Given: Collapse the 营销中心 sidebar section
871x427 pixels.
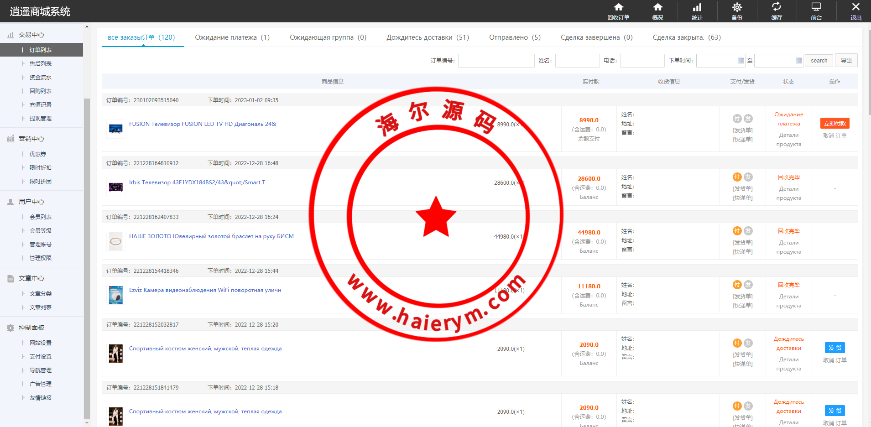Looking at the screenshot, I should (x=31, y=138).
